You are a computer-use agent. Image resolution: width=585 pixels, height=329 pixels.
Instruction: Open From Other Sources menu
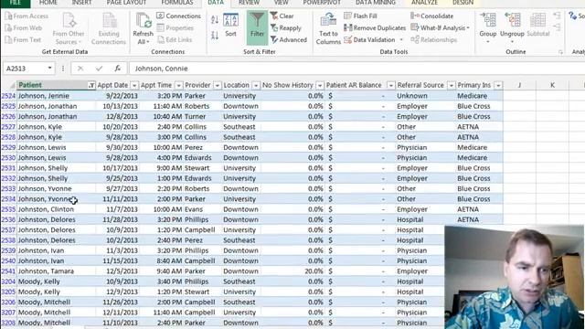[69, 28]
